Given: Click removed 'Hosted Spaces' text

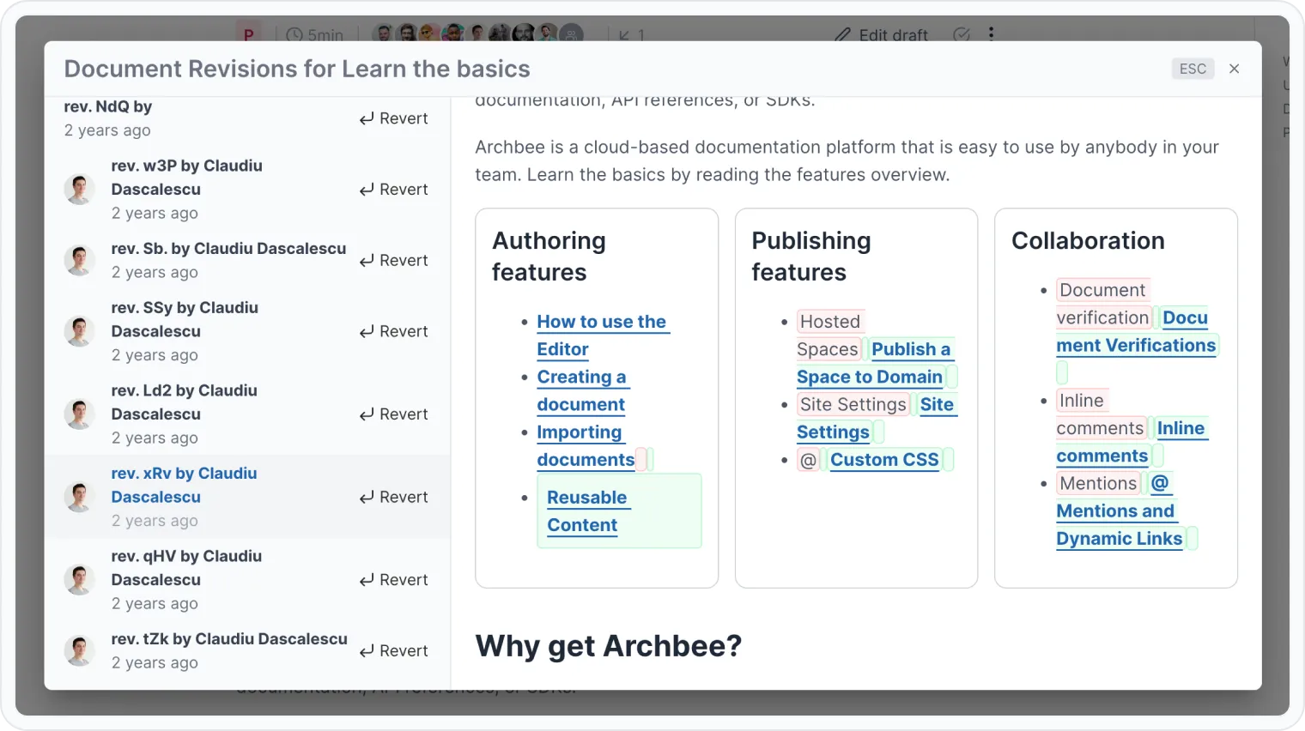Looking at the screenshot, I should click(829, 335).
